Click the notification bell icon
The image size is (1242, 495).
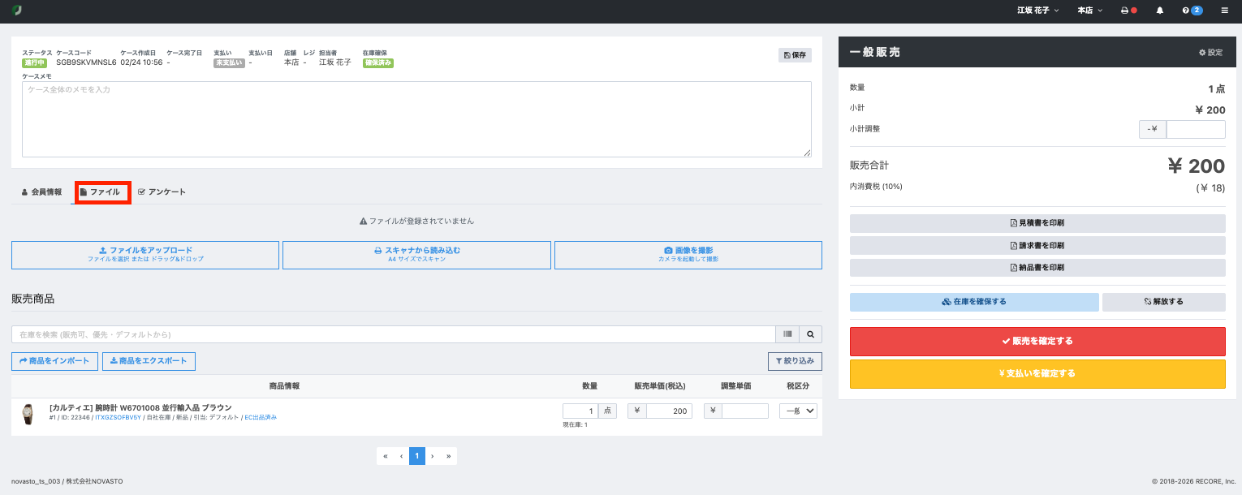click(x=1159, y=11)
